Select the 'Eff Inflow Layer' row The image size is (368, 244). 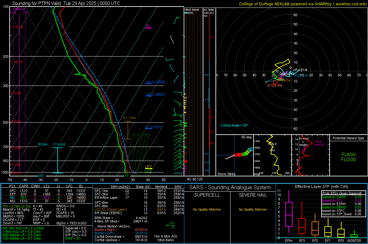(x=139, y=198)
